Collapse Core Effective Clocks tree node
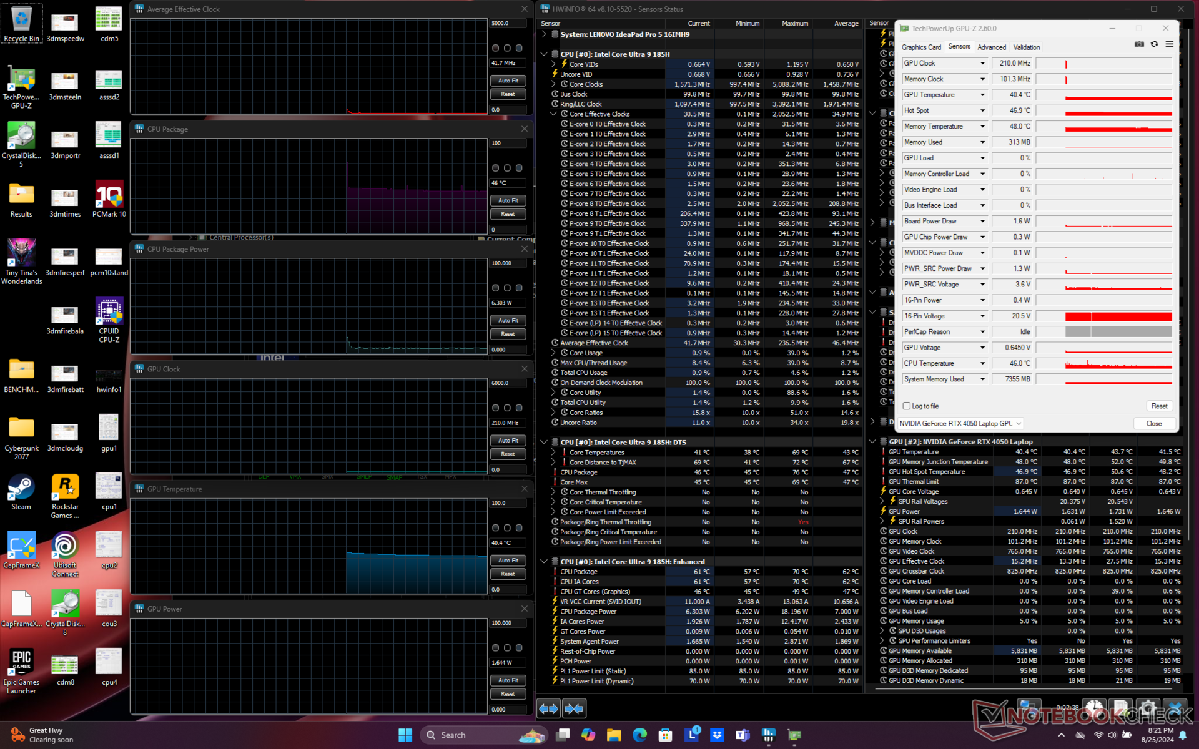1199x749 pixels. point(553,114)
